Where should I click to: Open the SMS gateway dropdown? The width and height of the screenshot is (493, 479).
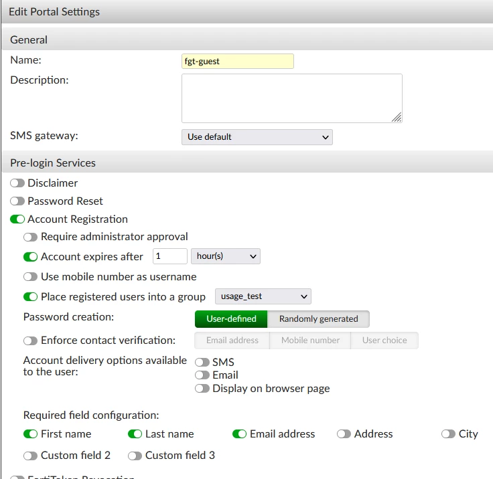257,137
